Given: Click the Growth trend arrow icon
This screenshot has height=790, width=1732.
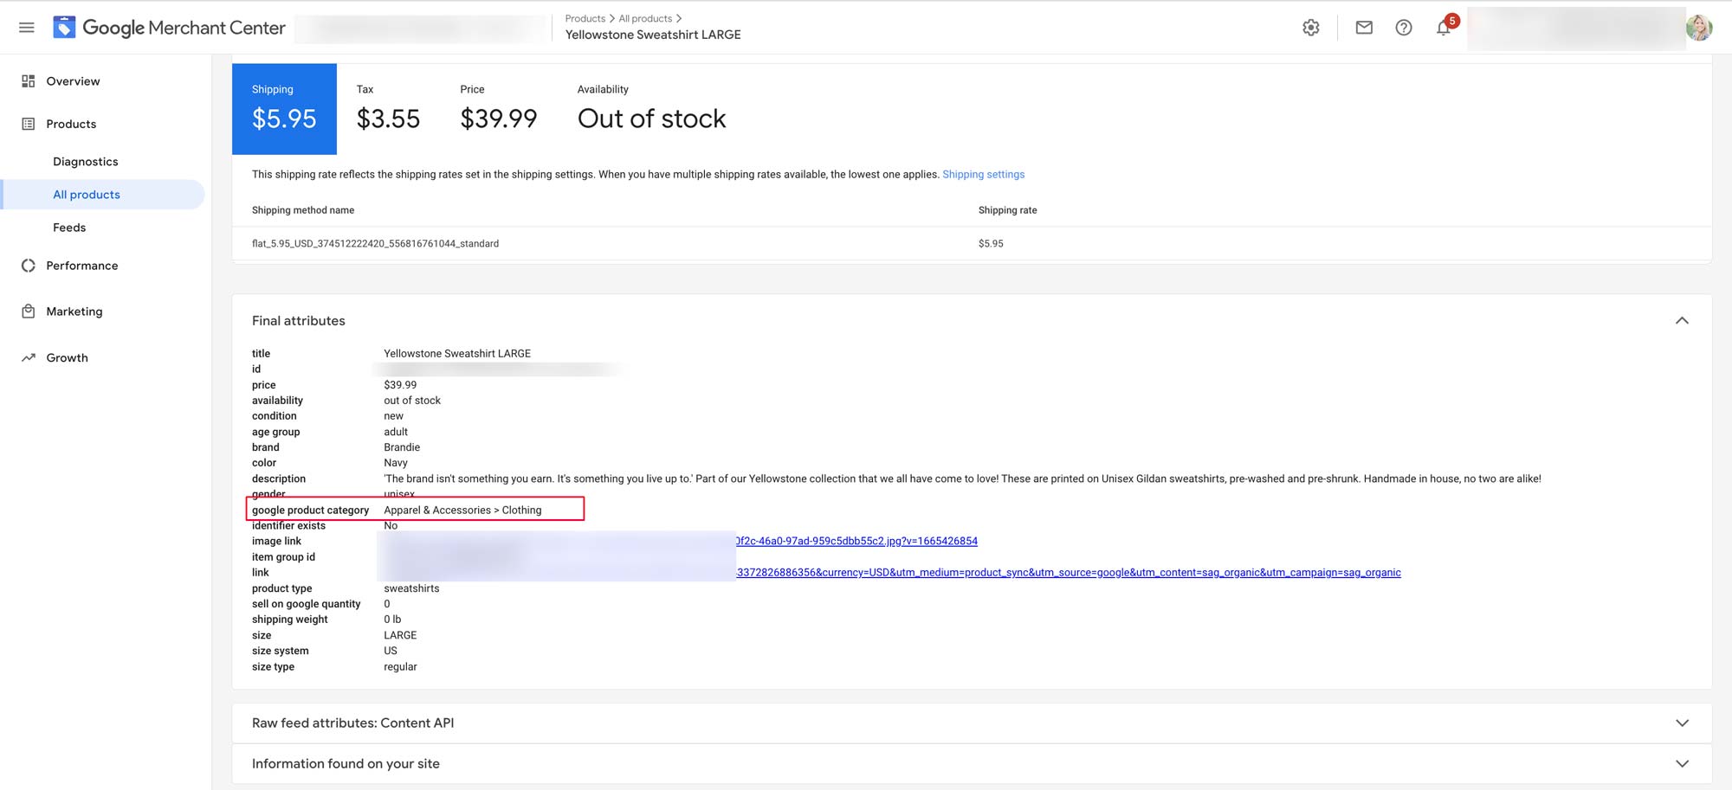Looking at the screenshot, I should click(29, 357).
